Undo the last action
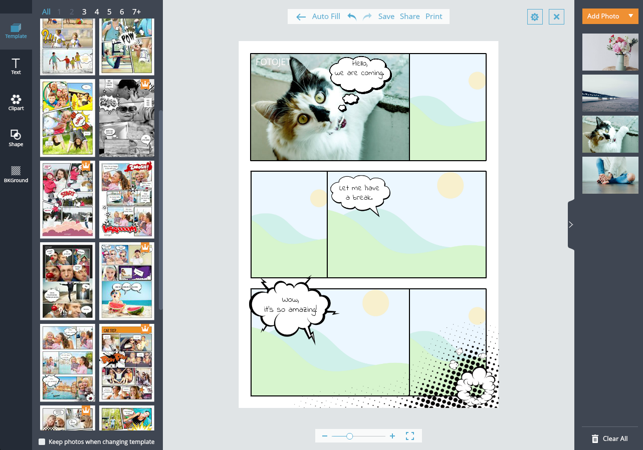Image resolution: width=643 pixels, height=450 pixels. coord(352,17)
